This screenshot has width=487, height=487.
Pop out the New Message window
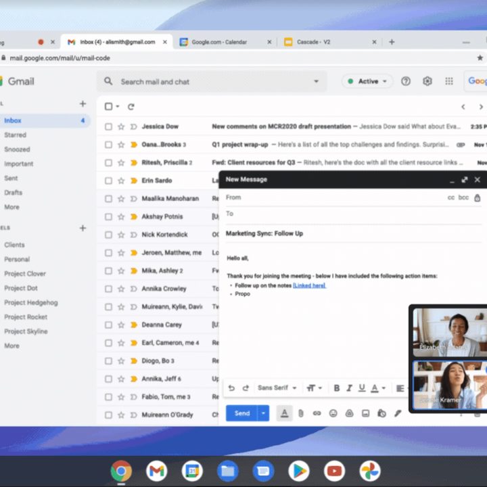point(465,179)
